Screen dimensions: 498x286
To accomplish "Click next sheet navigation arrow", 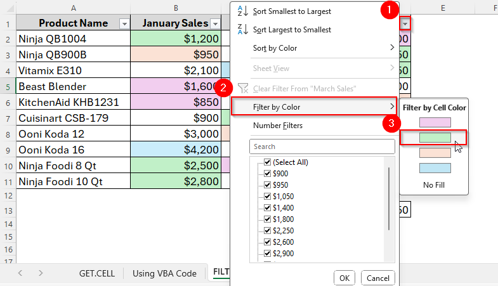I will click(41, 273).
